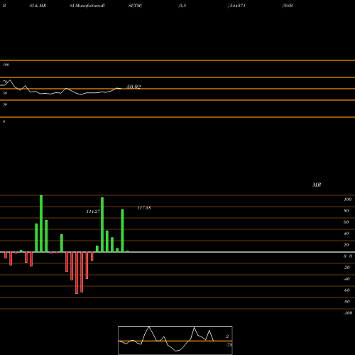355x355 pixels.
Task: Click the bar value label "117.88"
Action: point(144,208)
